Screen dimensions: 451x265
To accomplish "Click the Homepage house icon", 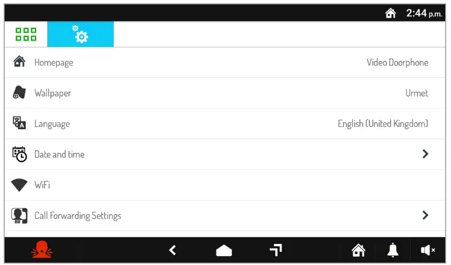I will 19,62.
